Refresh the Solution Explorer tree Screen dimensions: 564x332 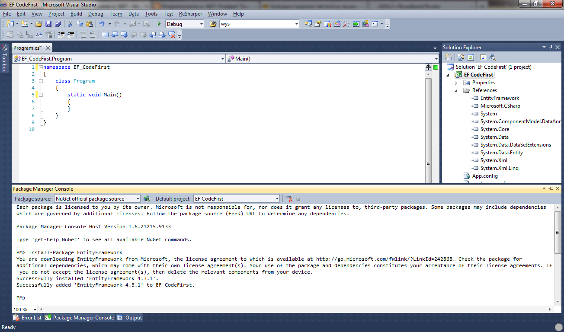(x=470, y=57)
